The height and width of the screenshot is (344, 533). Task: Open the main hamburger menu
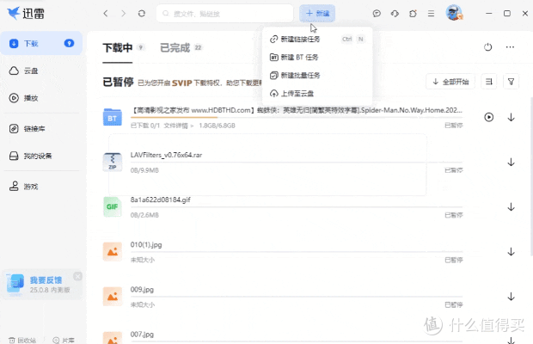click(x=431, y=13)
